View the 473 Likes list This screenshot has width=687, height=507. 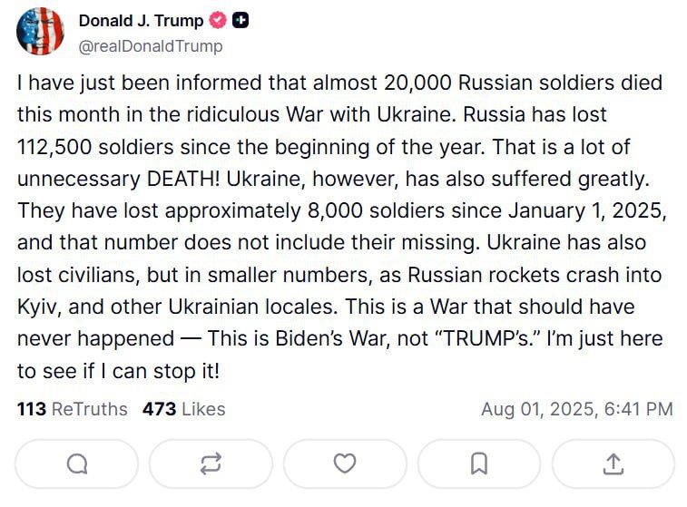183,409
